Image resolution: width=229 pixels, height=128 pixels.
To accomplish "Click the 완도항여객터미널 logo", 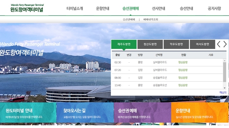I will click(x=27, y=8).
